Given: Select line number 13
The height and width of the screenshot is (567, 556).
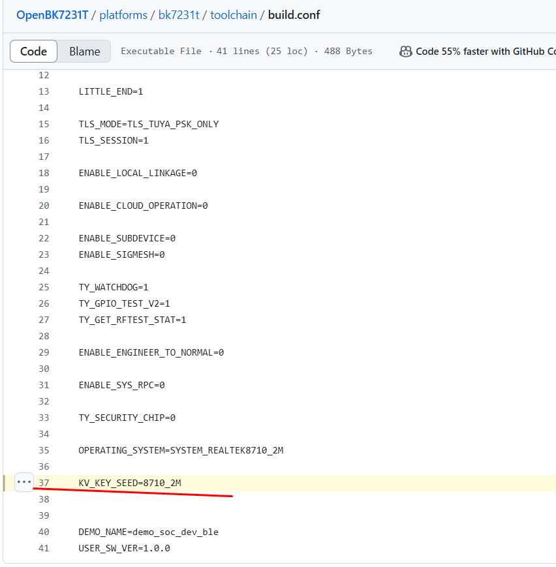Looking at the screenshot, I should tap(44, 91).
